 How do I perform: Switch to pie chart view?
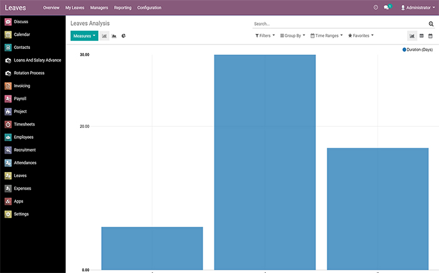(x=124, y=36)
